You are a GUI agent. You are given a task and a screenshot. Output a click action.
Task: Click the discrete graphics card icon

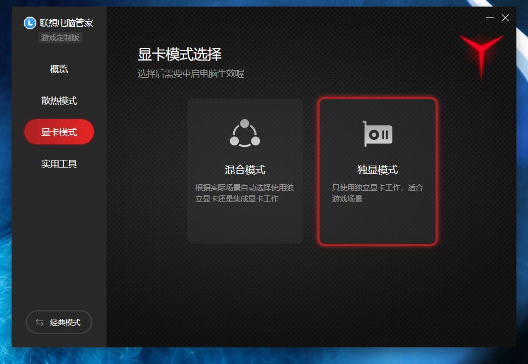click(x=378, y=134)
